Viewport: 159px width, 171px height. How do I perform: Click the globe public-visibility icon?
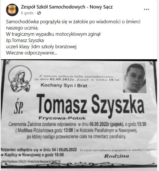click(x=39, y=13)
